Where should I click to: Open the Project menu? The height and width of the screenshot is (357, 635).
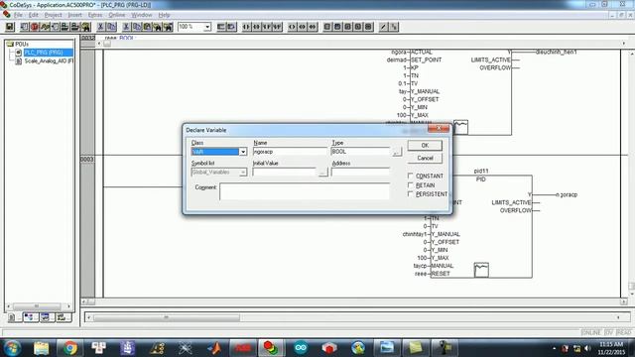(53, 15)
